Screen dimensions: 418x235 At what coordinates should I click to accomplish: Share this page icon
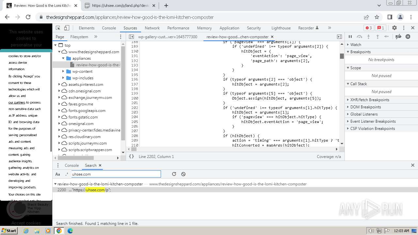(366, 17)
